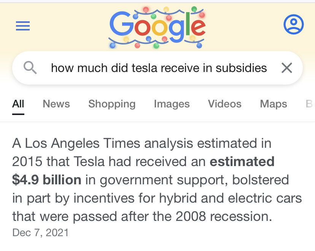Viewport: 315px width, 251px height.
Task: Open the Shopping tab
Action: point(112,104)
